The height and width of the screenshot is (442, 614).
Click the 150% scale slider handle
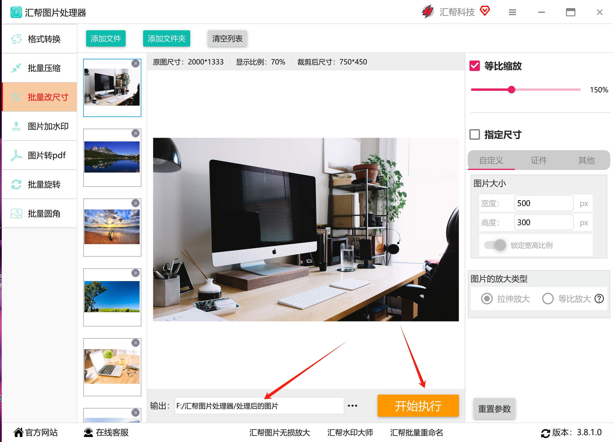click(512, 90)
